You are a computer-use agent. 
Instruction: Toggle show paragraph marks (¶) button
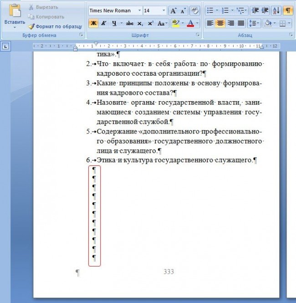coord(288,10)
